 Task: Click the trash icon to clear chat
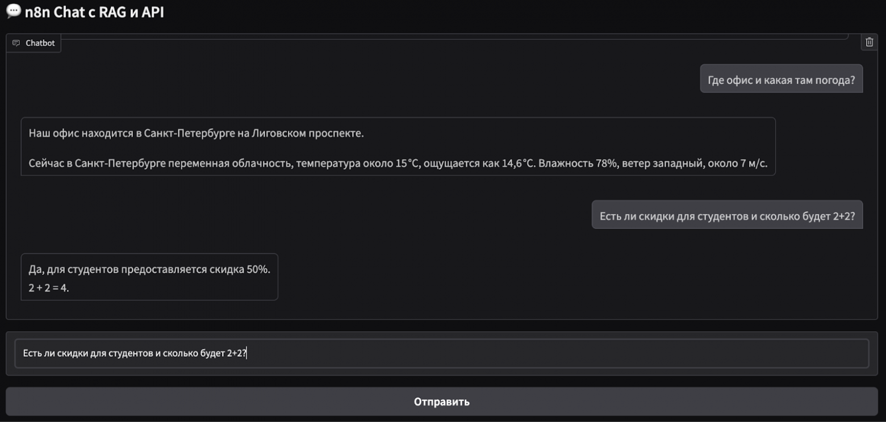[x=869, y=42]
